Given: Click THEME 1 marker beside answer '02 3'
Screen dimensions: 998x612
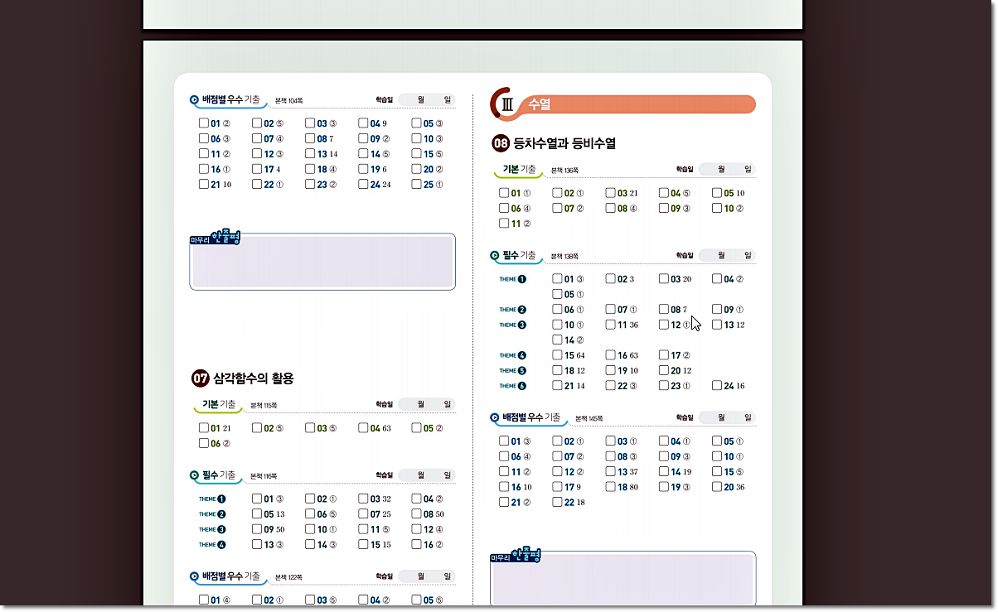Looking at the screenshot, I should coord(513,279).
